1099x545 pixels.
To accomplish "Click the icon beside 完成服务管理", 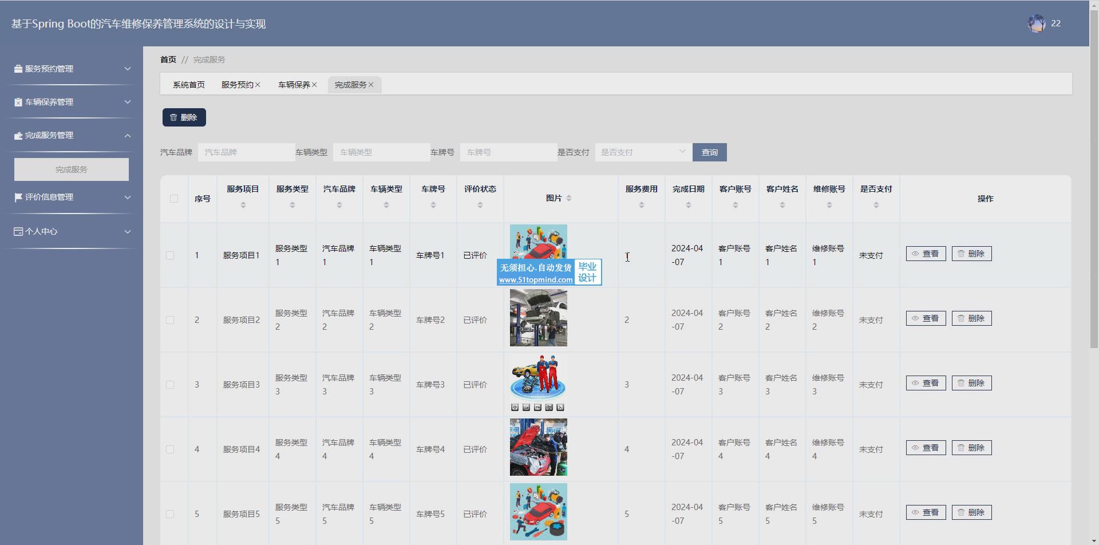I will click(18, 136).
